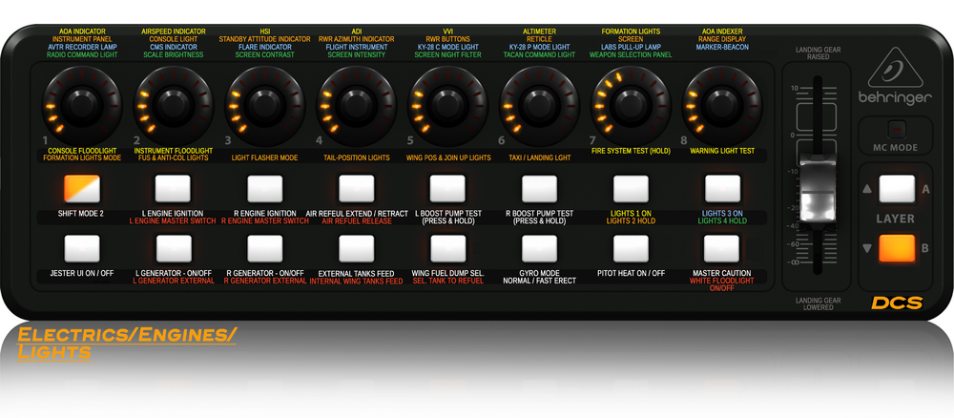Viewport: 954px width, 418px height.
Task: Click rotary knob 5 above Wing Pos lights
Action: click(447, 105)
